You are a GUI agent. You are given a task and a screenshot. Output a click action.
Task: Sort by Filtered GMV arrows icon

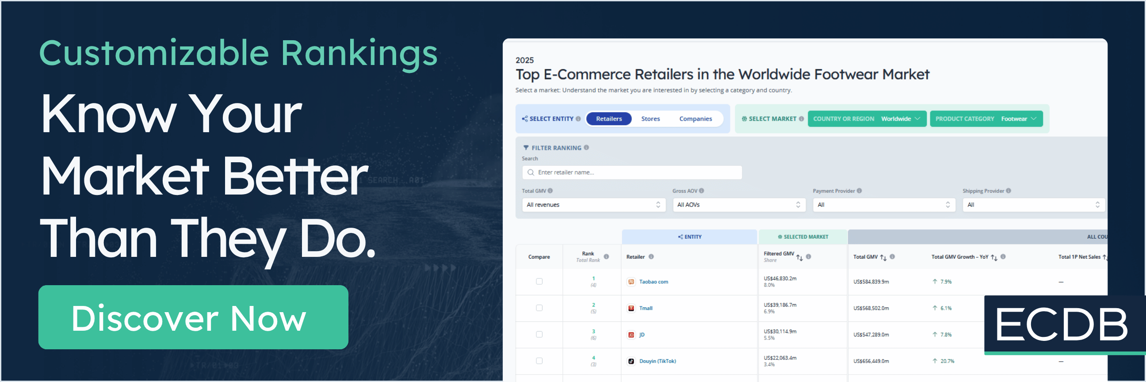(x=799, y=257)
